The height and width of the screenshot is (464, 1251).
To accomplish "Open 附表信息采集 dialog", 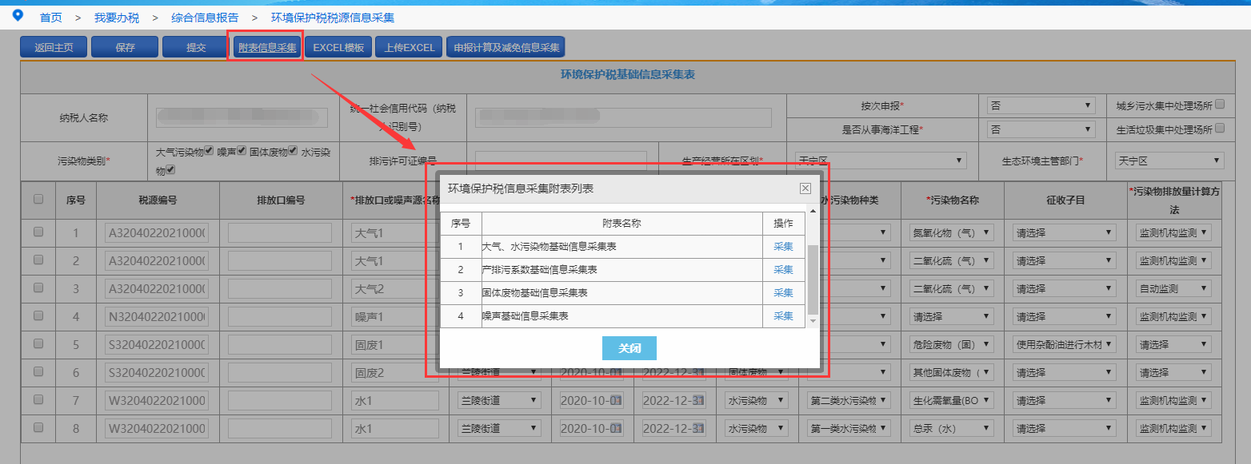I will [x=267, y=47].
